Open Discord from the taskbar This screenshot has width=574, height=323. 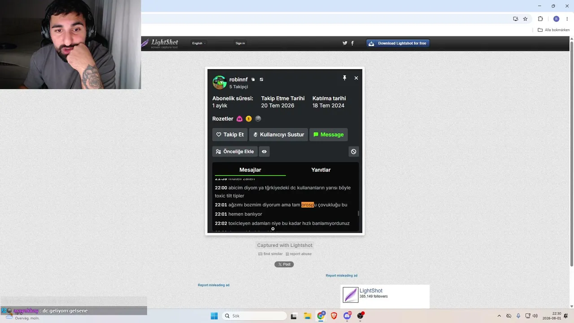[347, 316]
